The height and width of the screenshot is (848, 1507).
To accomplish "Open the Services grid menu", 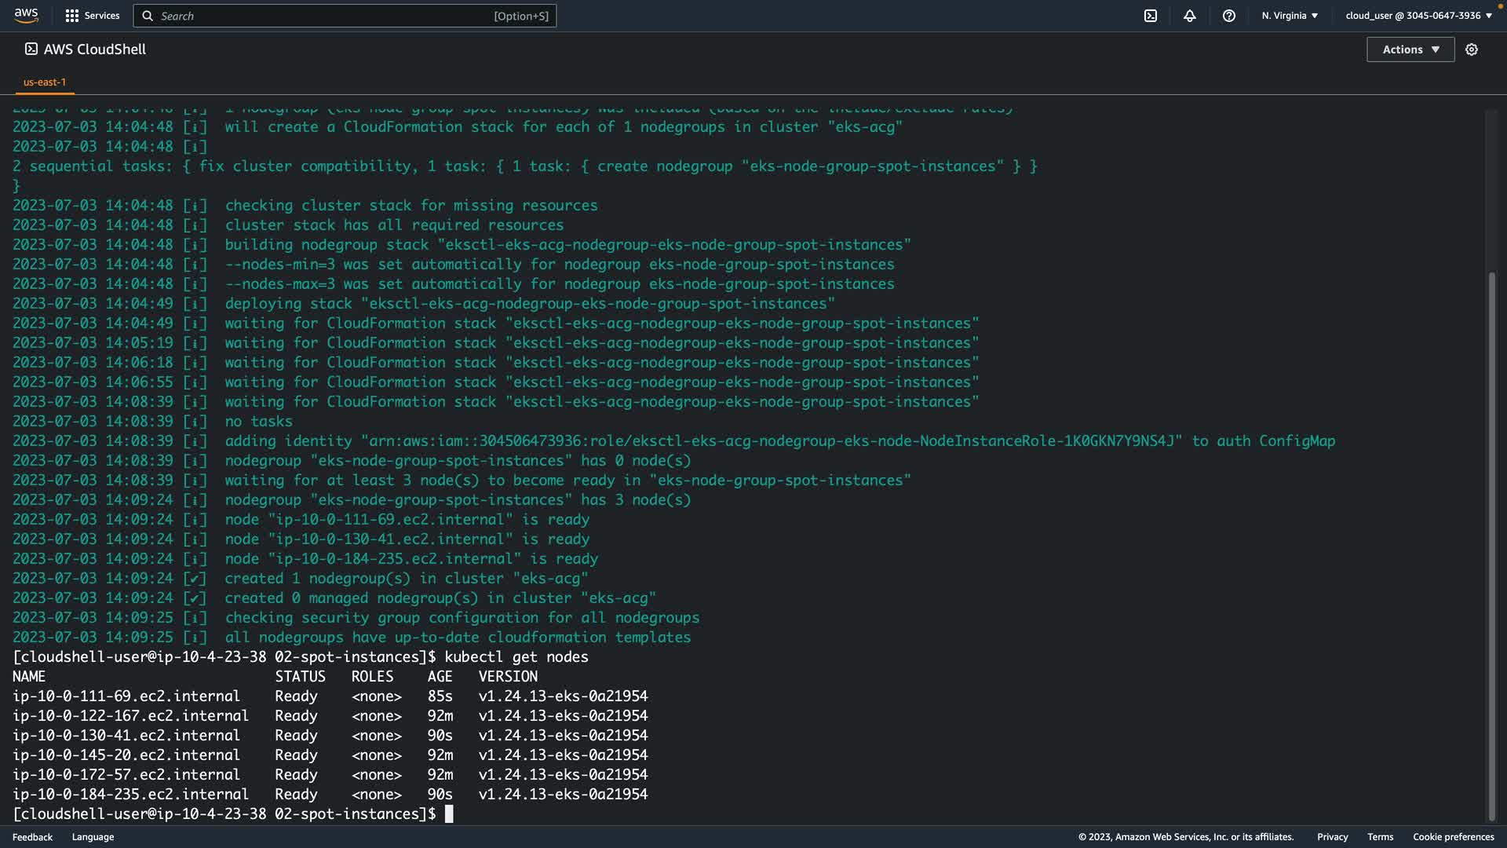I will [x=72, y=16].
